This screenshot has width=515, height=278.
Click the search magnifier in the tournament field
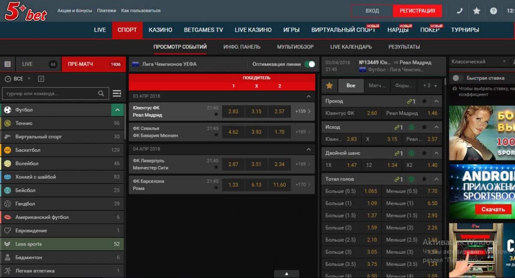[101, 94]
